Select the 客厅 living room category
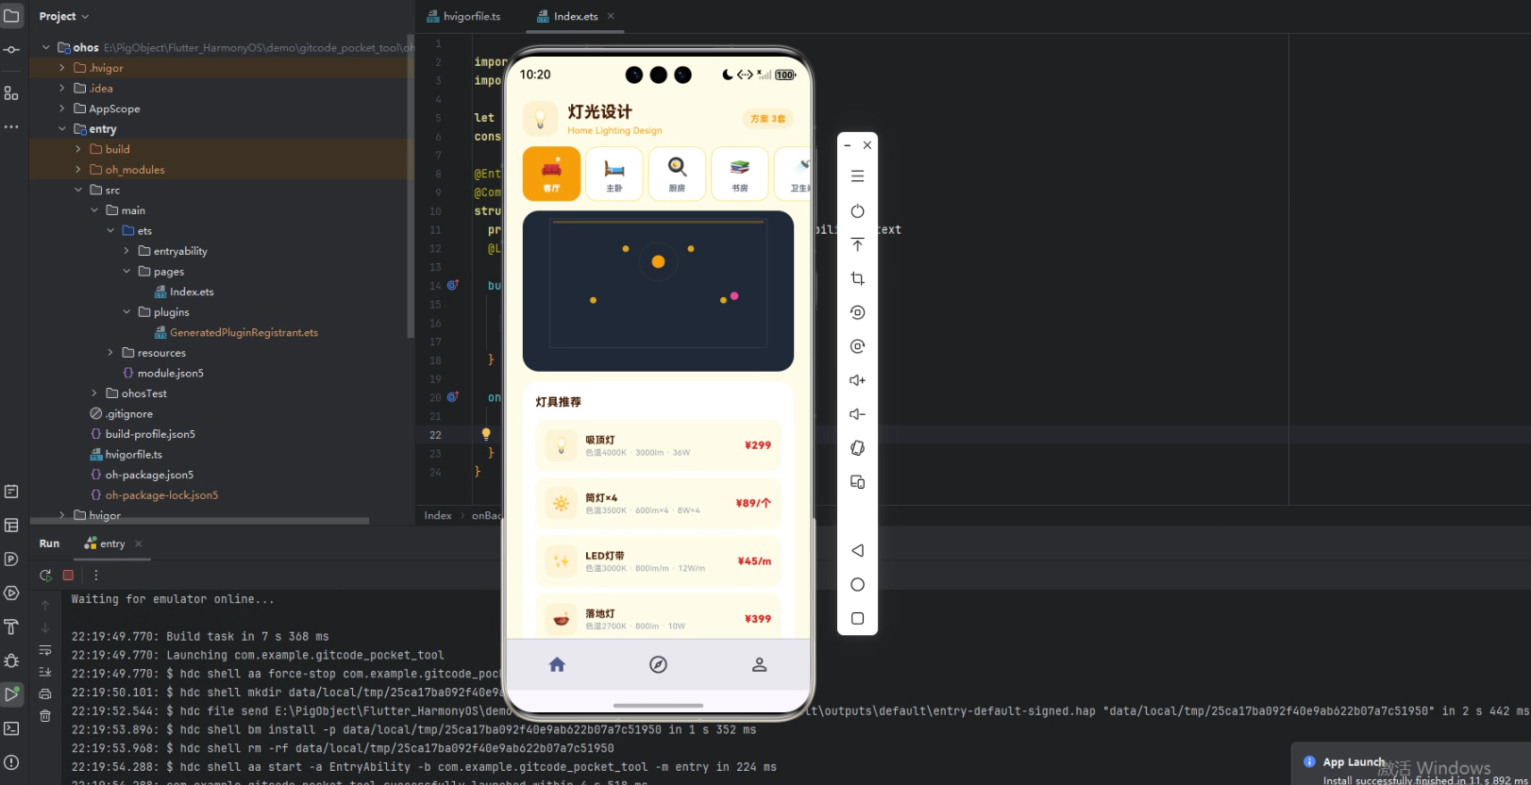This screenshot has width=1531, height=785. (551, 174)
